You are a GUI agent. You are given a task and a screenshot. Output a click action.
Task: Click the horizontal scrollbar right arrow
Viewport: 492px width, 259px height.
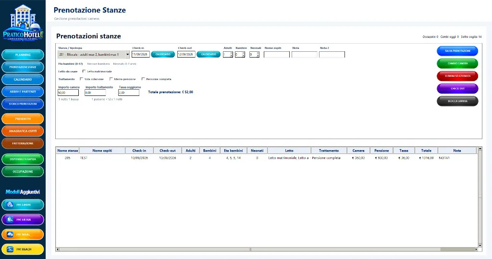[x=476, y=249]
